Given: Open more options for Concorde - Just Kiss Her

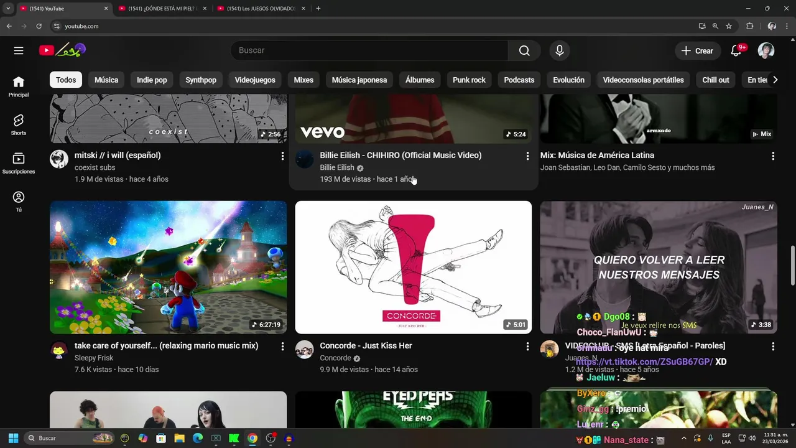Looking at the screenshot, I should coord(527,347).
